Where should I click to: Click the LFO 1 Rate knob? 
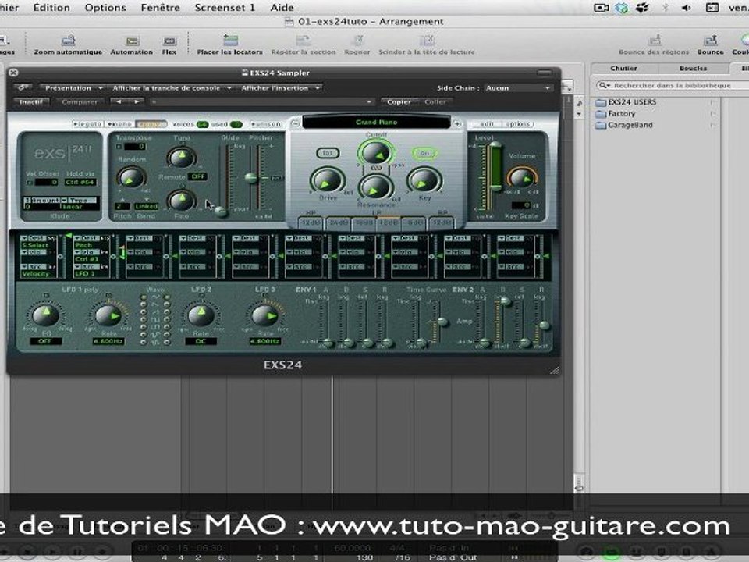[x=108, y=315]
